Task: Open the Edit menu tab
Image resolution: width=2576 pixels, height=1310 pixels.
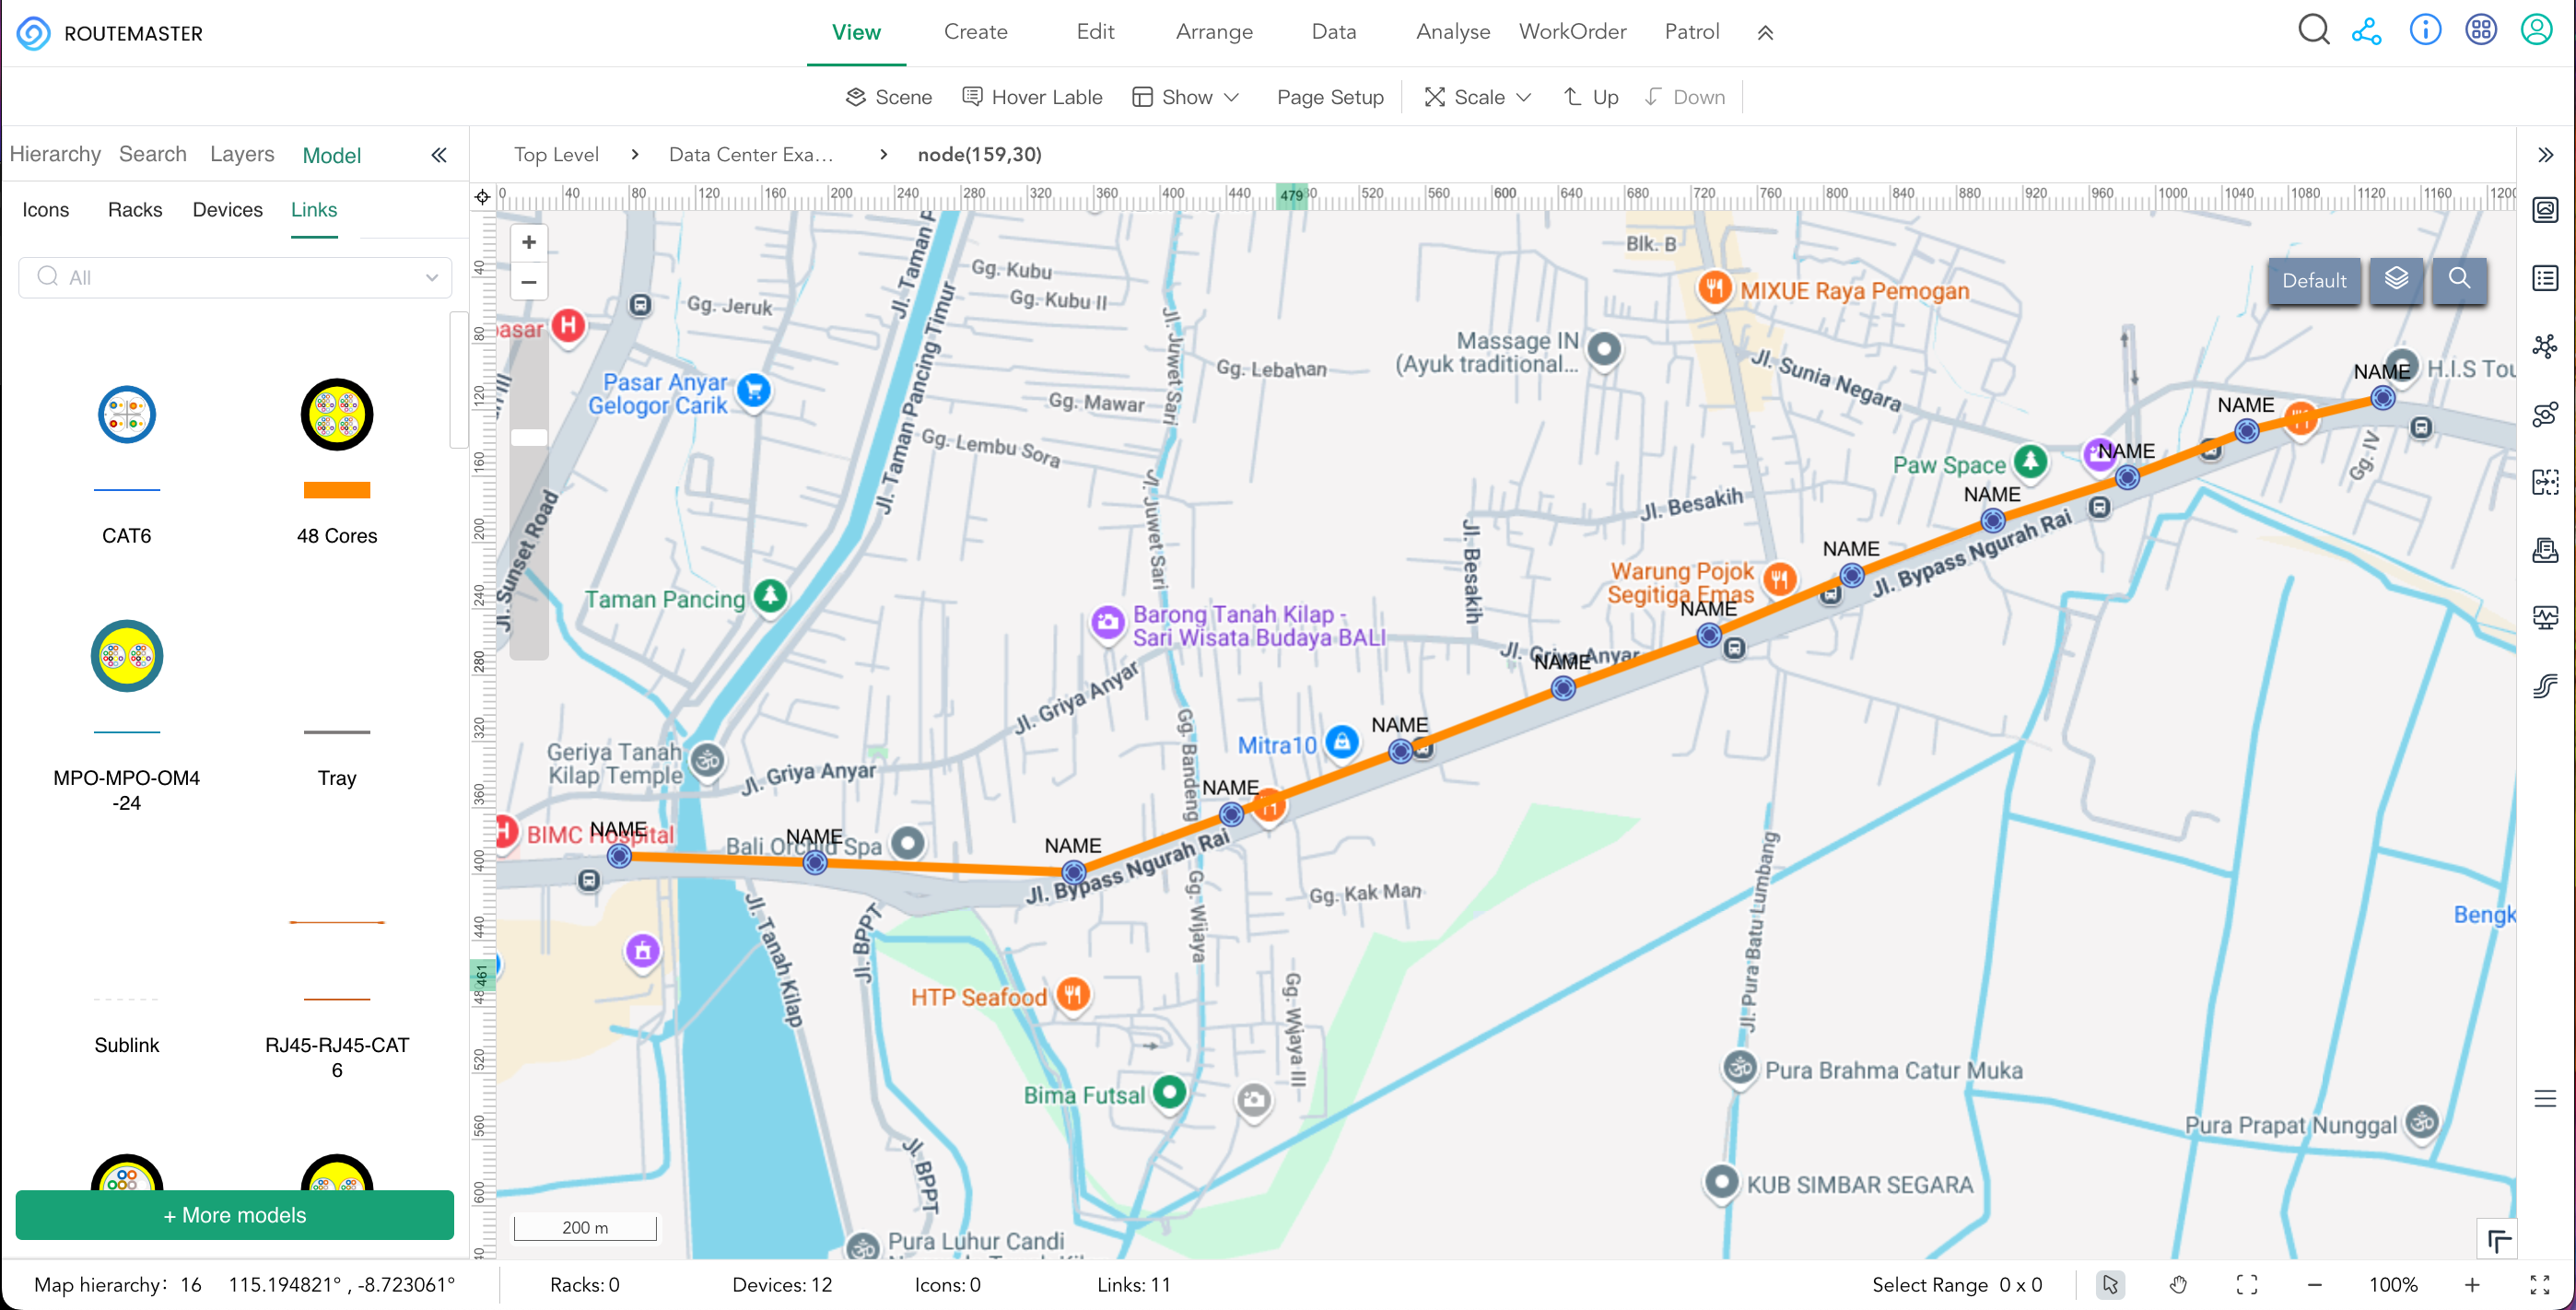Action: [1095, 32]
